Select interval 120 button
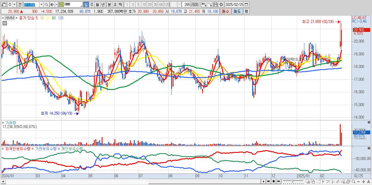372x185 pixels. coord(167,4)
